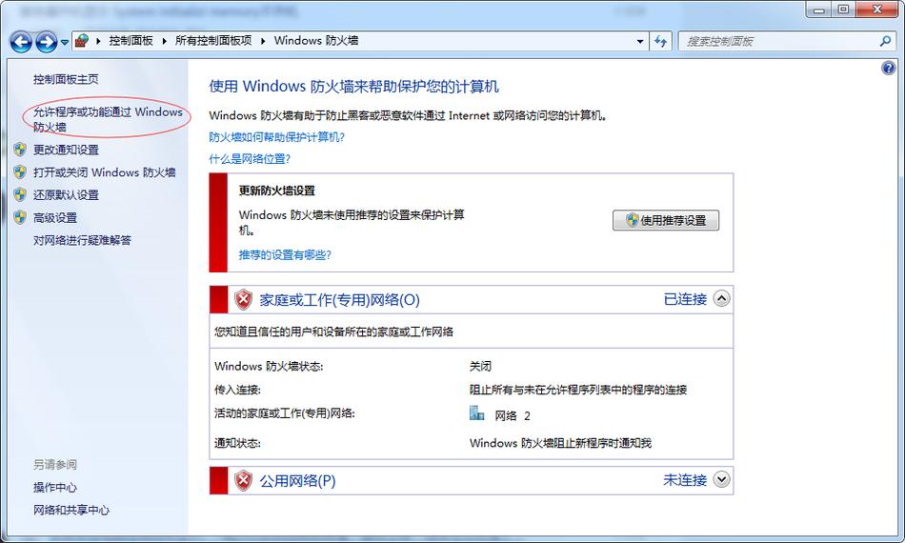
Task: Click red shield icon beside 公用网络
Action: point(243,480)
